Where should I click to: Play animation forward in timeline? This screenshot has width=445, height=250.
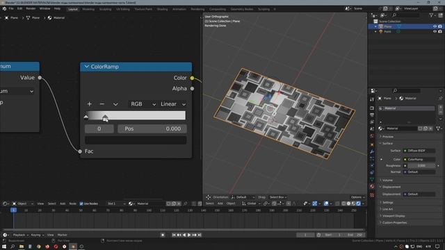(189, 235)
